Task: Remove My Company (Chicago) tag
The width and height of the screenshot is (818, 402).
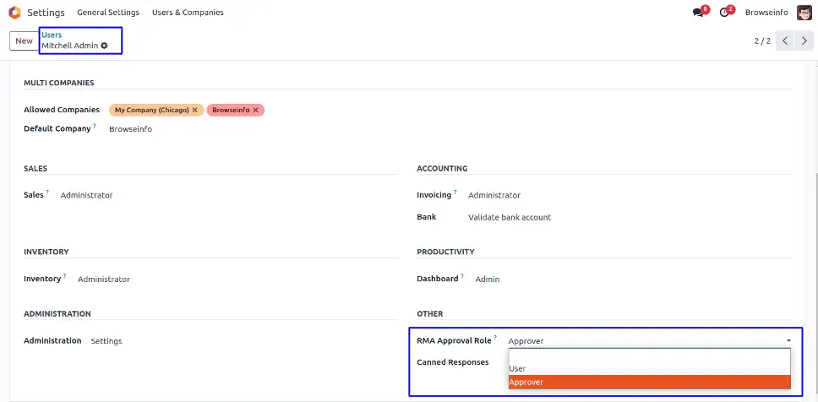Action: coord(195,110)
